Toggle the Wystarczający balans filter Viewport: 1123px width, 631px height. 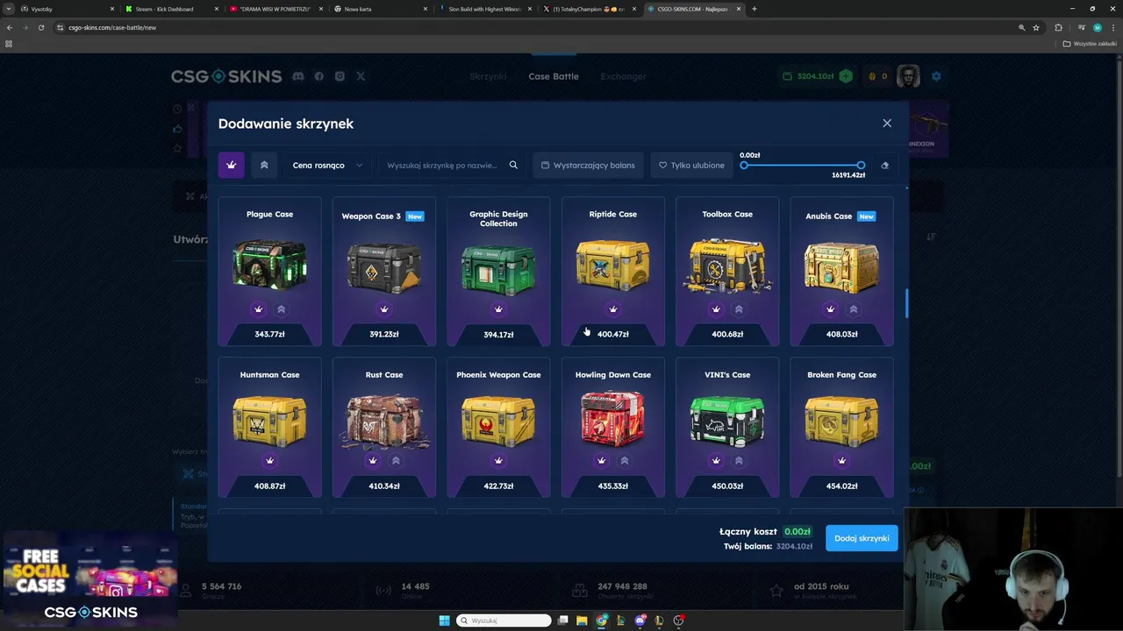pyautogui.click(x=588, y=165)
